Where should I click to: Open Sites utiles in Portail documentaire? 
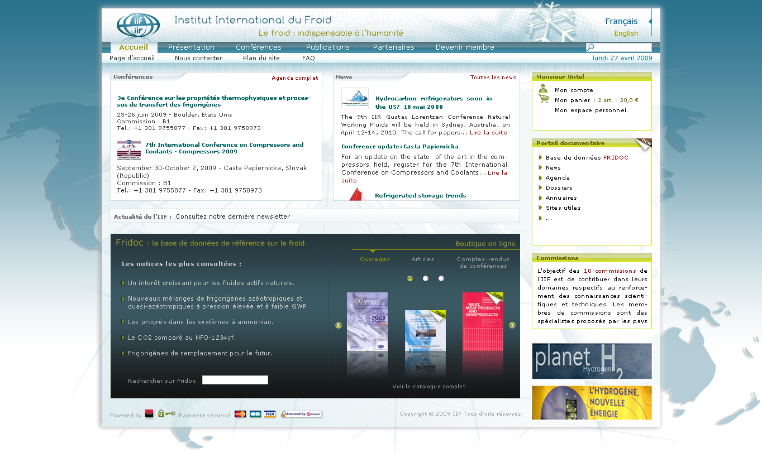click(x=563, y=208)
